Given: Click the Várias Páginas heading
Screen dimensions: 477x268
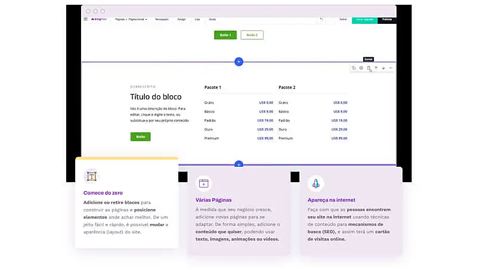Looking at the screenshot, I should [213, 200].
